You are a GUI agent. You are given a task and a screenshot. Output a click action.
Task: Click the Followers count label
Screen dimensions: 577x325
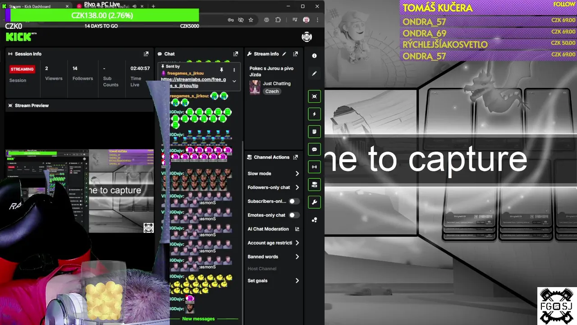[82, 79]
